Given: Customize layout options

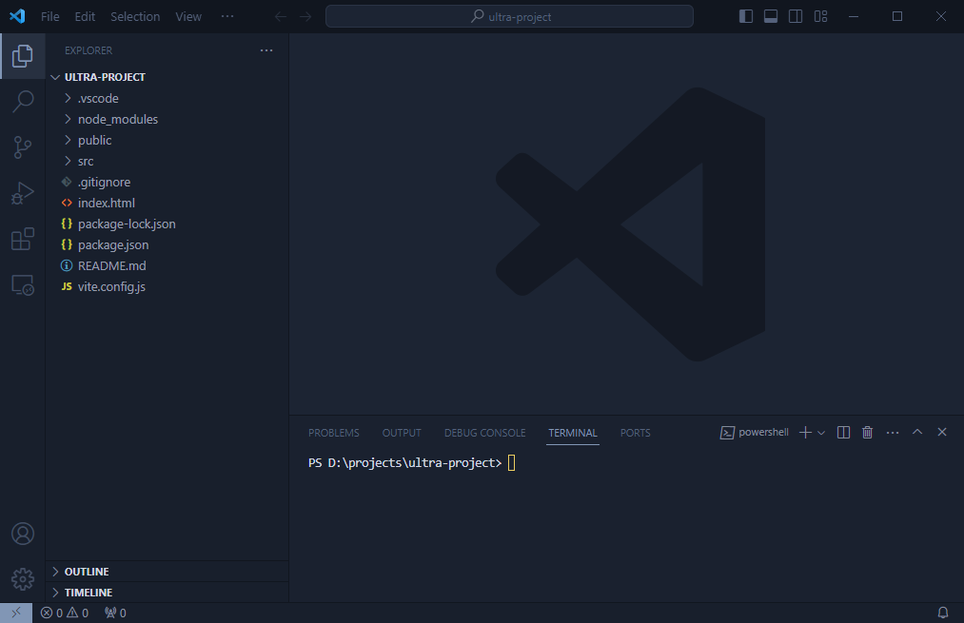Looking at the screenshot, I should (x=820, y=16).
